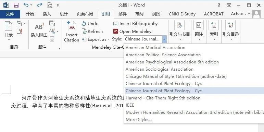Click Mendeley Undo button

90,23
